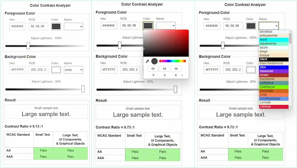Image resolution: width=297 pixels, height=168 pixels.
Task: Toggle the RGB format switcher arrows in the picker
Action: (x=182, y=75)
